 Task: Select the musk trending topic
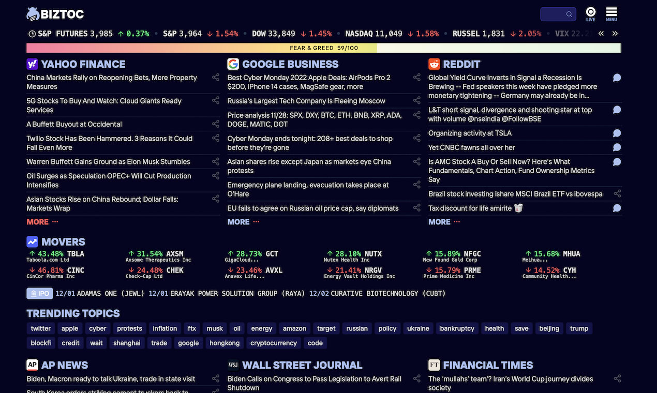point(215,328)
